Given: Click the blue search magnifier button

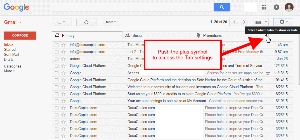Looking at the screenshot, I should point(222,7).
